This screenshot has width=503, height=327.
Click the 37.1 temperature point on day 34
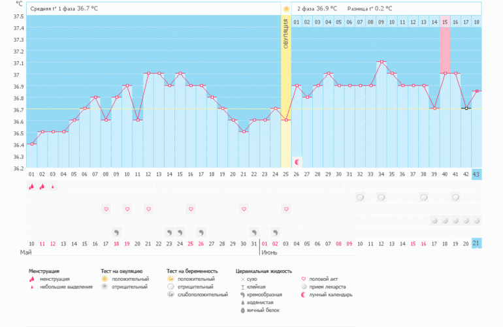click(381, 61)
